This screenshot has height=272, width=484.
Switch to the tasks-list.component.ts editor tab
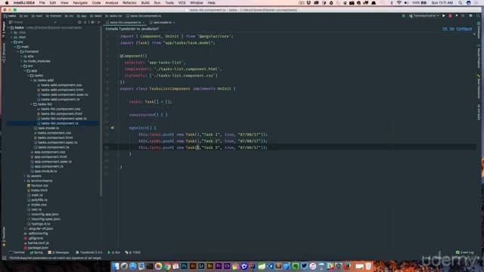click(x=125, y=23)
